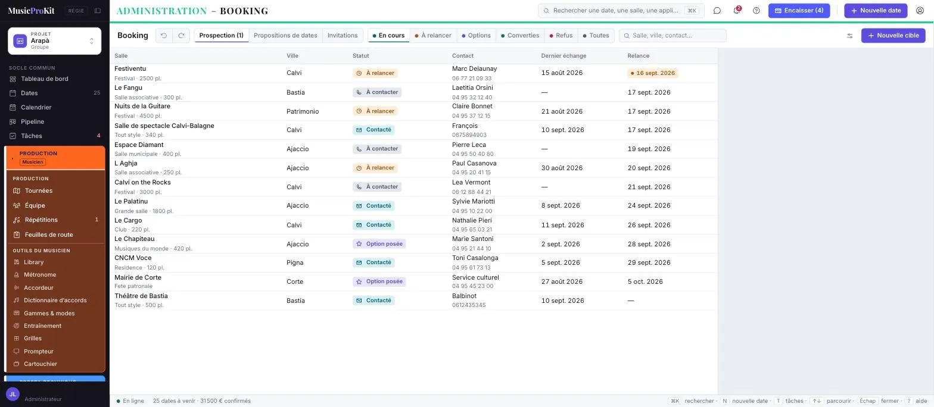Screen dimensions: 934x407
Task: Select the Théâtre de Bastia row
Action: coord(413,300)
